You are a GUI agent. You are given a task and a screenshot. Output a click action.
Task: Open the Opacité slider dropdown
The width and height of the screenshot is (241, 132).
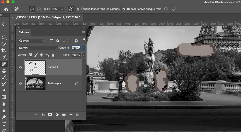coord(83,48)
